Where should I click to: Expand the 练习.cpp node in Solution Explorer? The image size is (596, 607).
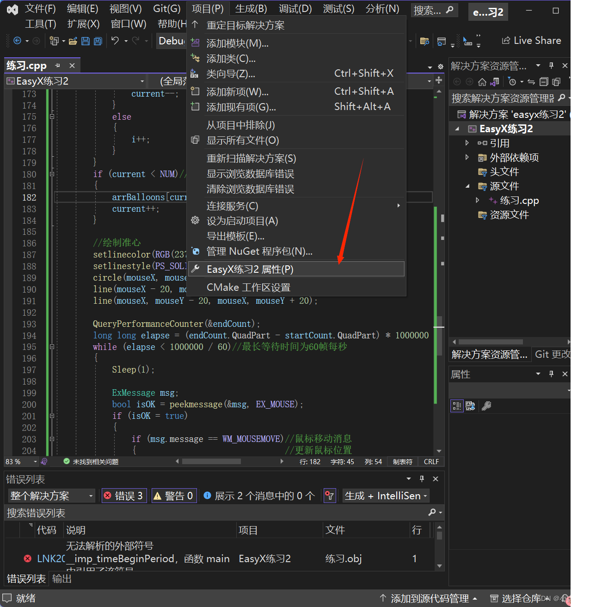478,200
